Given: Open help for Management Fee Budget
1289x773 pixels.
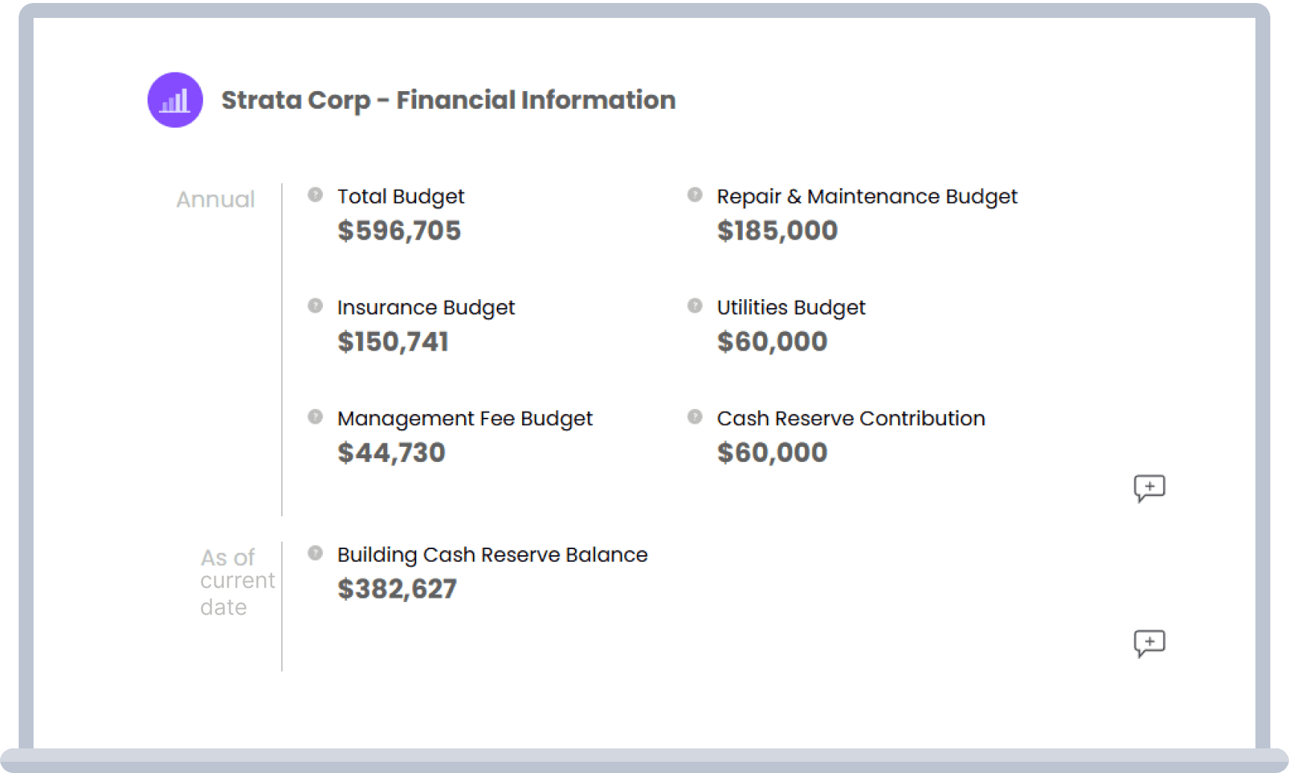Looking at the screenshot, I should point(314,416).
